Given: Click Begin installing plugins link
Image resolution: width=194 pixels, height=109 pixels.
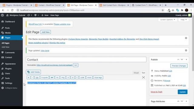Looking at the screenshot, I should pyautogui.click(x=38, y=43).
